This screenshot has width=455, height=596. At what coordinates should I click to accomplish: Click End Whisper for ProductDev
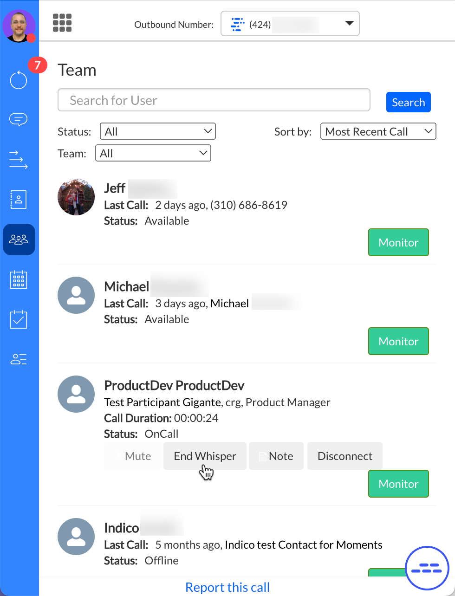[205, 456]
